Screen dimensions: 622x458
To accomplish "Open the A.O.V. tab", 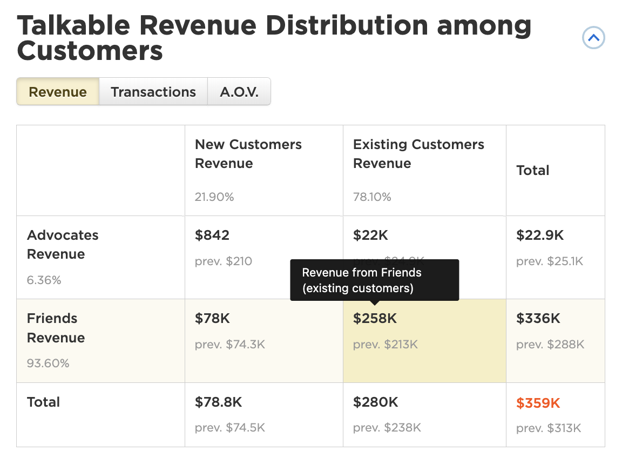I will pos(239,91).
